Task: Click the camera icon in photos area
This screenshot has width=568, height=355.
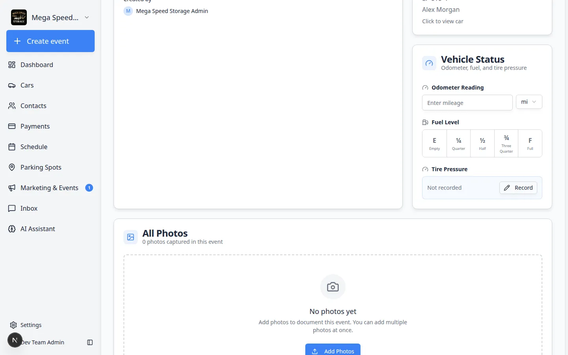Action: click(x=333, y=287)
